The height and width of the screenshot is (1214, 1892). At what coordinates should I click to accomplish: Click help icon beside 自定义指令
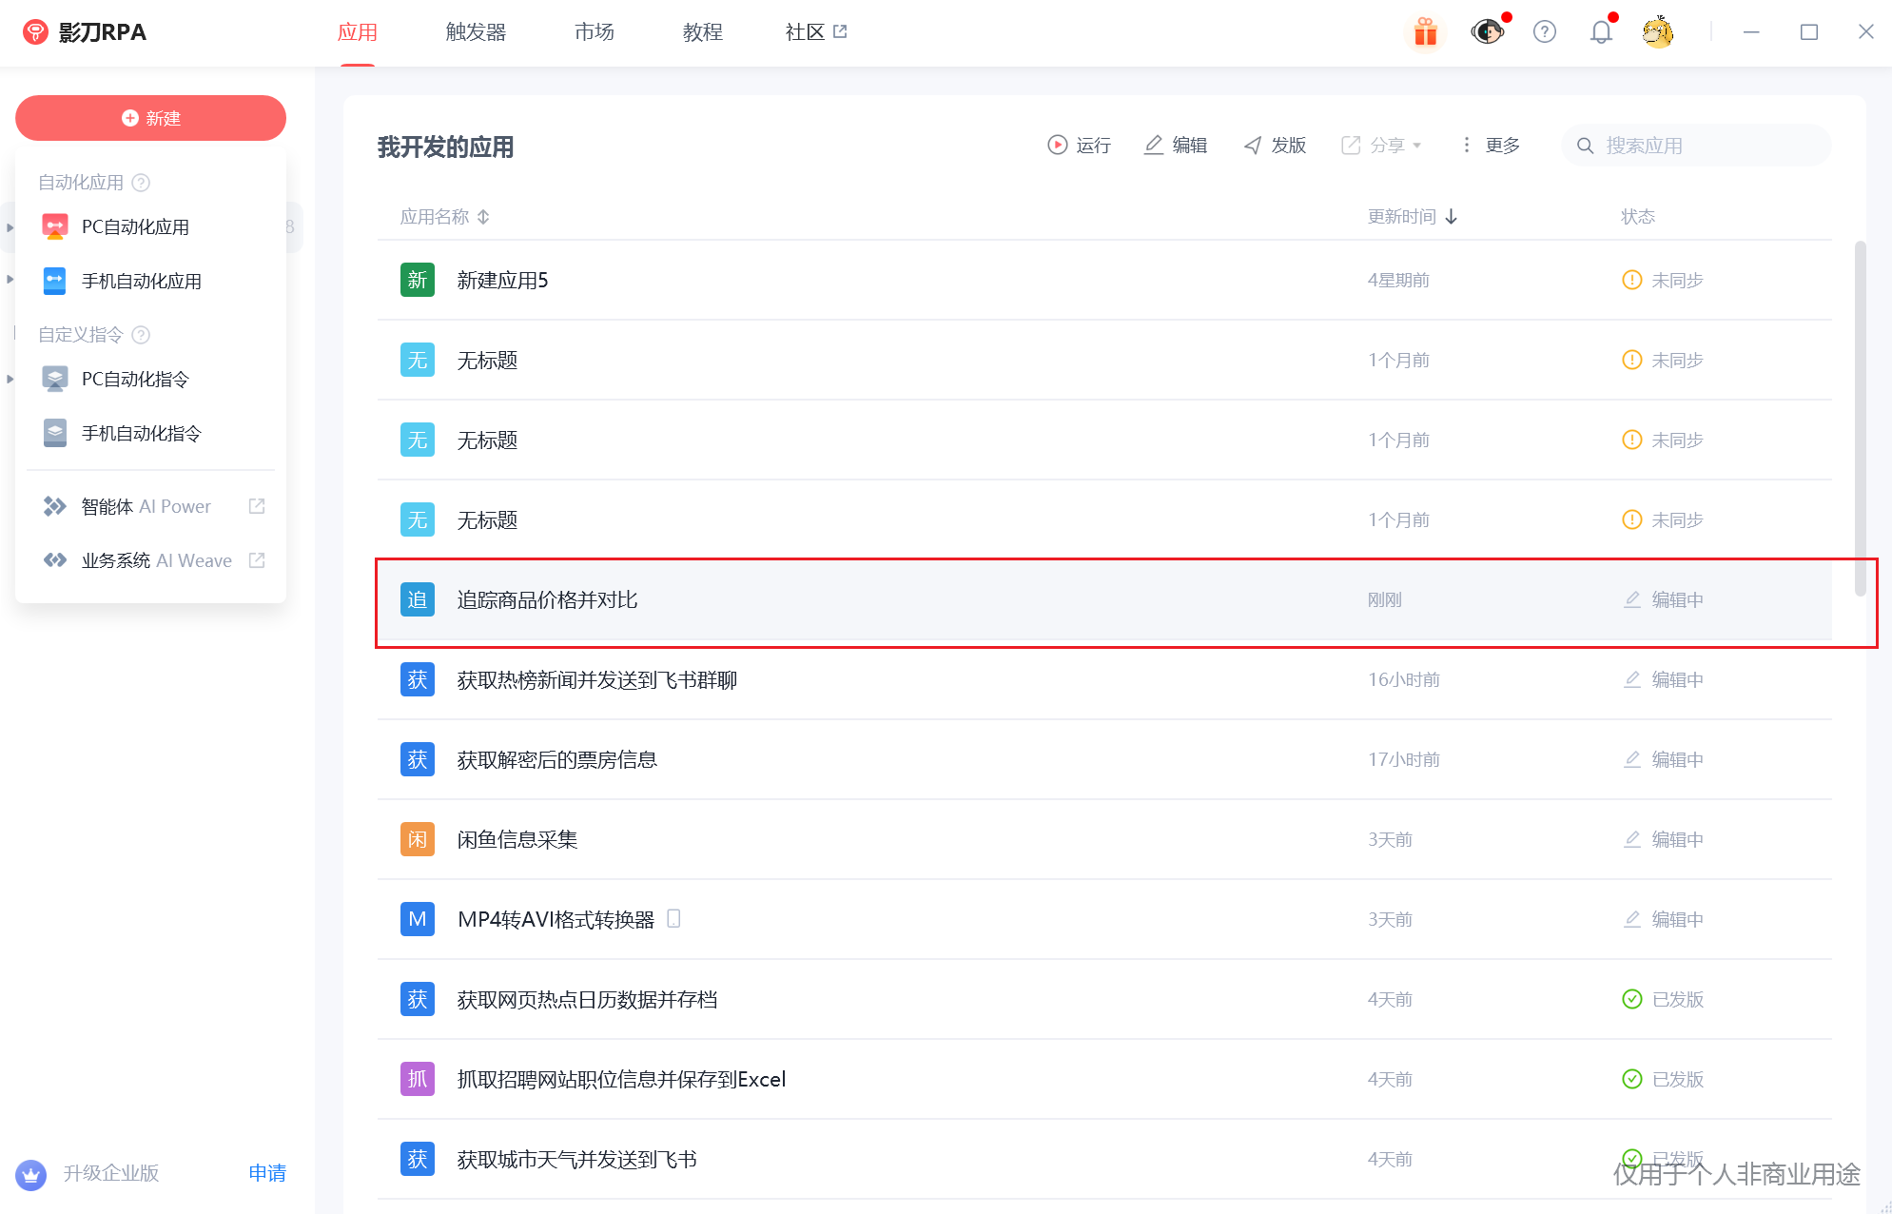[141, 335]
